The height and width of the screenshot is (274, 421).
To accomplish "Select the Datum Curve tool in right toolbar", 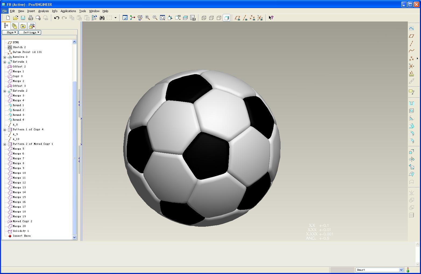I will 411,51.
